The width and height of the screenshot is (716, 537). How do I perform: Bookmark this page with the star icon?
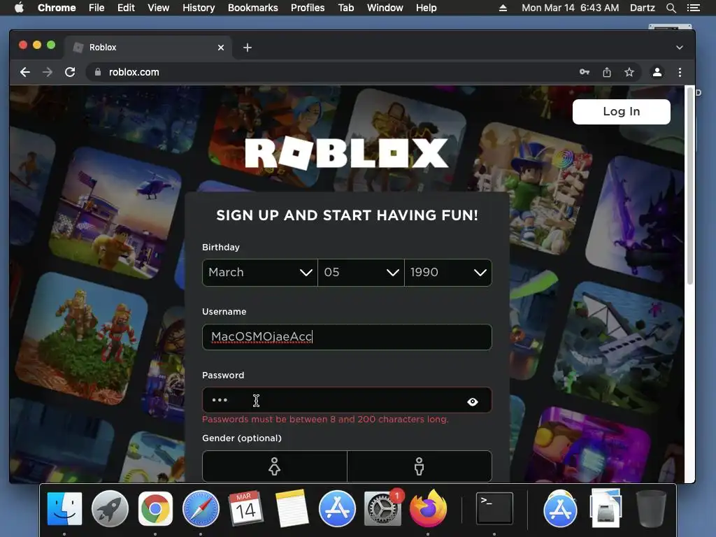pos(629,72)
